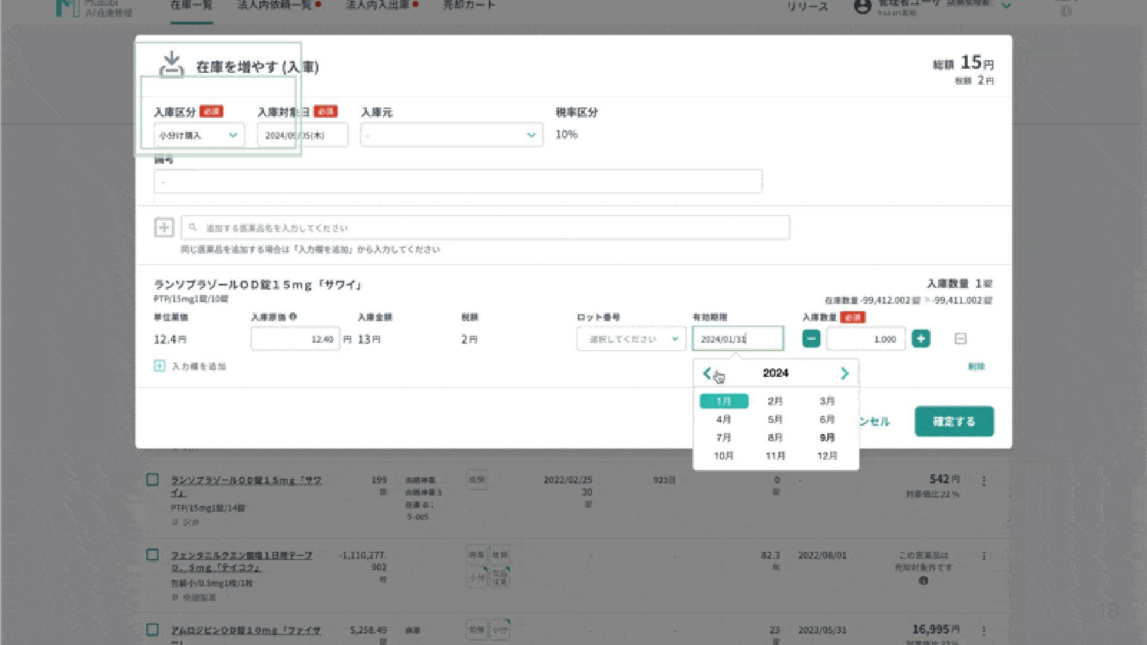Select 2月 in the month picker
This screenshot has width=1147, height=645.
[x=775, y=401]
